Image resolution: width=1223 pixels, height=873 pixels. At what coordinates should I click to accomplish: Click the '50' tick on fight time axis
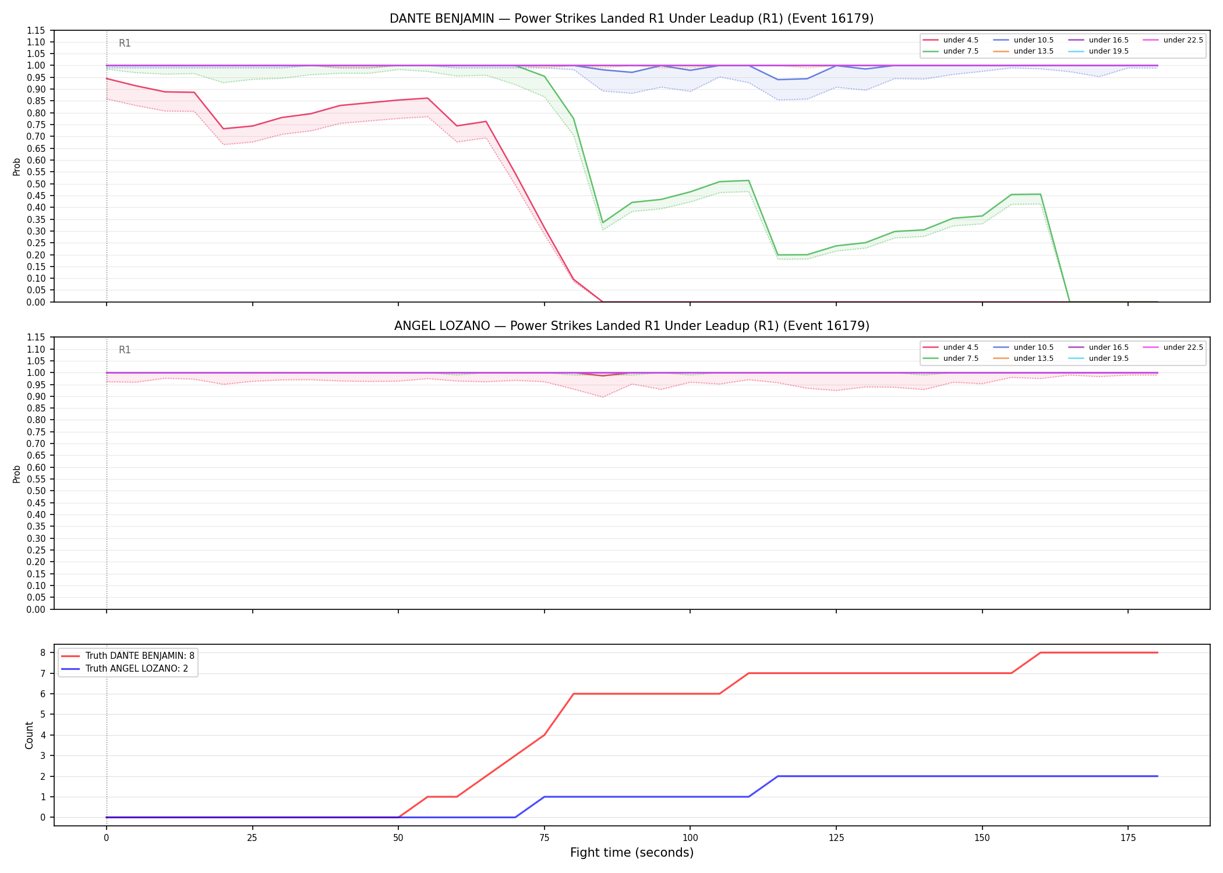click(398, 838)
